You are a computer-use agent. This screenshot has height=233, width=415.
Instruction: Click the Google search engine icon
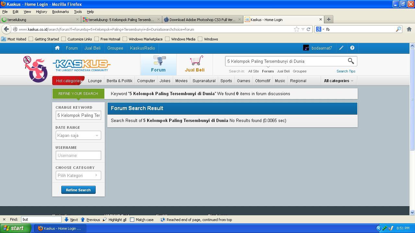coord(318,29)
